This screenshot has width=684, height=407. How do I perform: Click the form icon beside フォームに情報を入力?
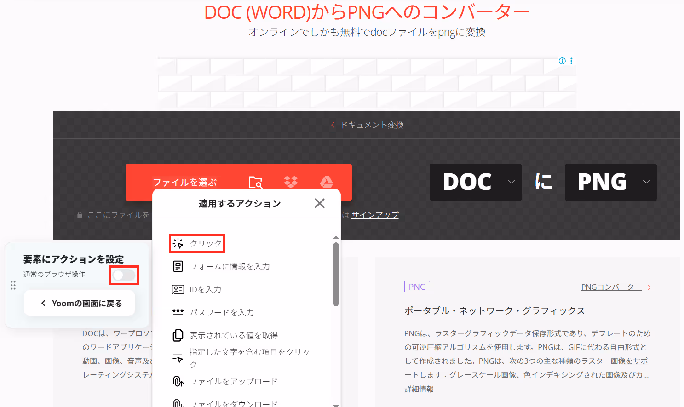[x=178, y=266]
